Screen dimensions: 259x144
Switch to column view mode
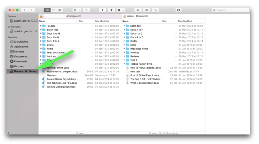coord(54,10)
